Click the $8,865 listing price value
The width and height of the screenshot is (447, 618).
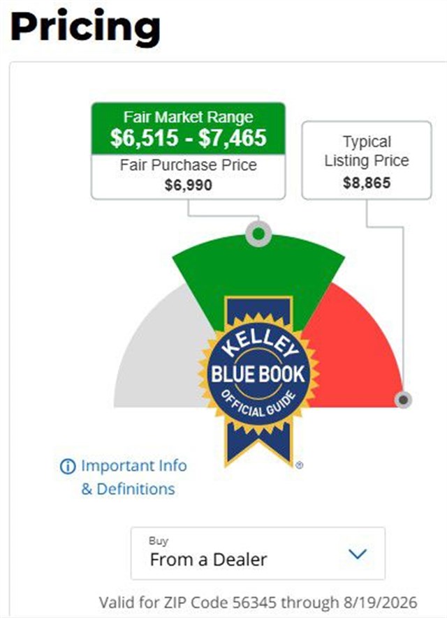367,183
